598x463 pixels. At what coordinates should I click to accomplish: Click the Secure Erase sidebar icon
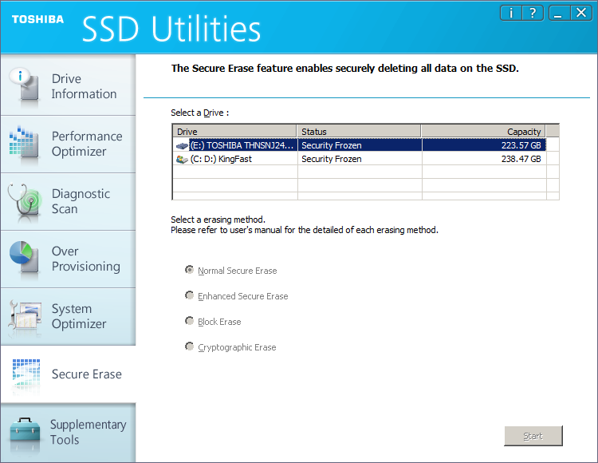[24, 374]
